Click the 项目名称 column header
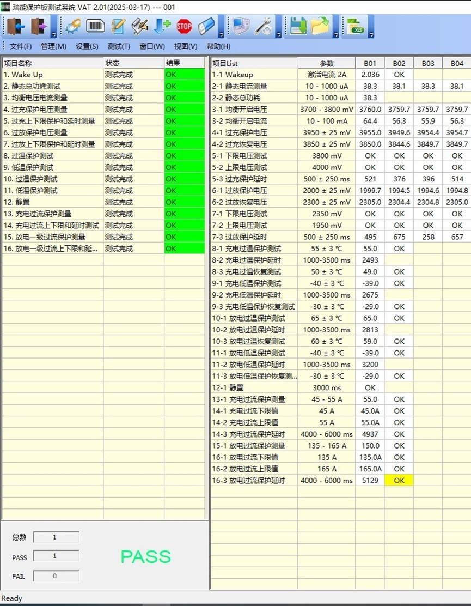The image size is (471, 606). tap(52, 63)
